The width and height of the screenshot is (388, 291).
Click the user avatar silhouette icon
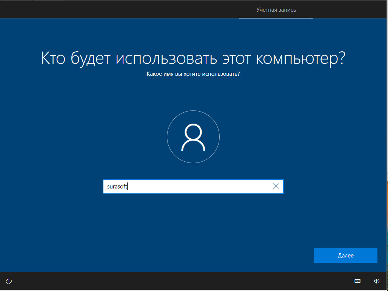coord(193,137)
